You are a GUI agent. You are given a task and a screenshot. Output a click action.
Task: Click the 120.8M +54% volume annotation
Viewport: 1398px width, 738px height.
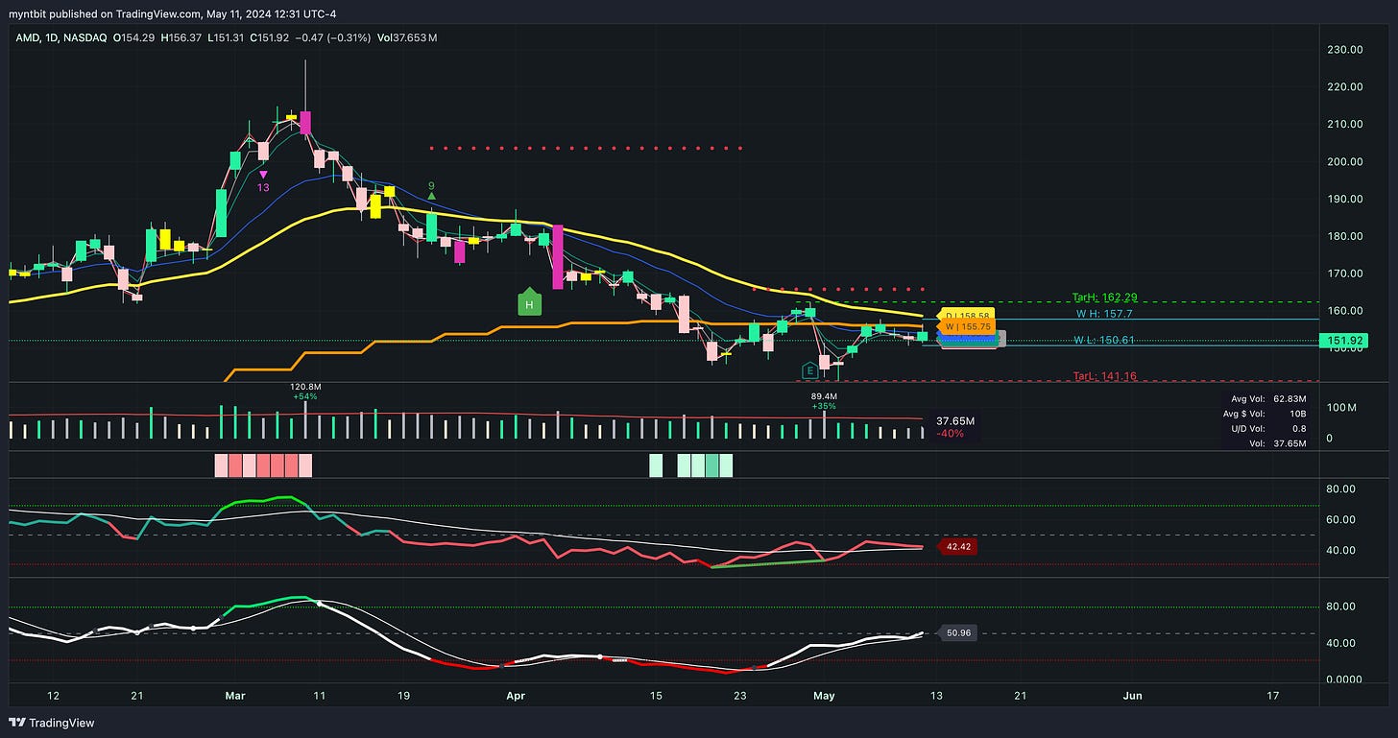coord(305,391)
